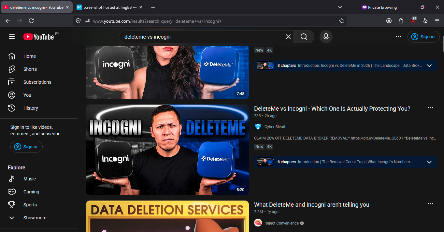Open video 'What DeleteMe and Incogni aren't telling you'
The width and height of the screenshot is (444, 232).
tap(312, 205)
